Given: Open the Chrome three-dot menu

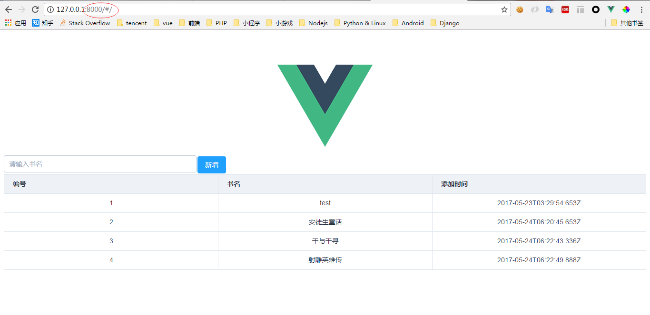Looking at the screenshot, I should pos(641,10).
